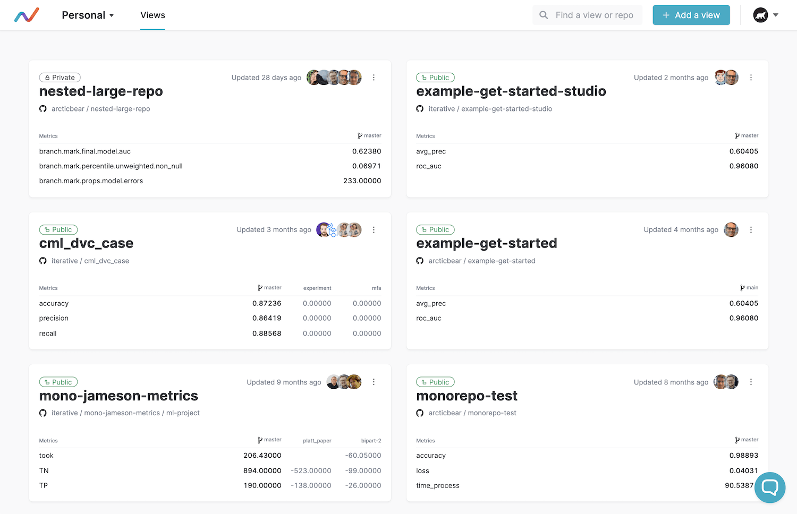Open kebab menu for example-get-started-studio card
This screenshot has height=514, width=797.
click(x=751, y=78)
